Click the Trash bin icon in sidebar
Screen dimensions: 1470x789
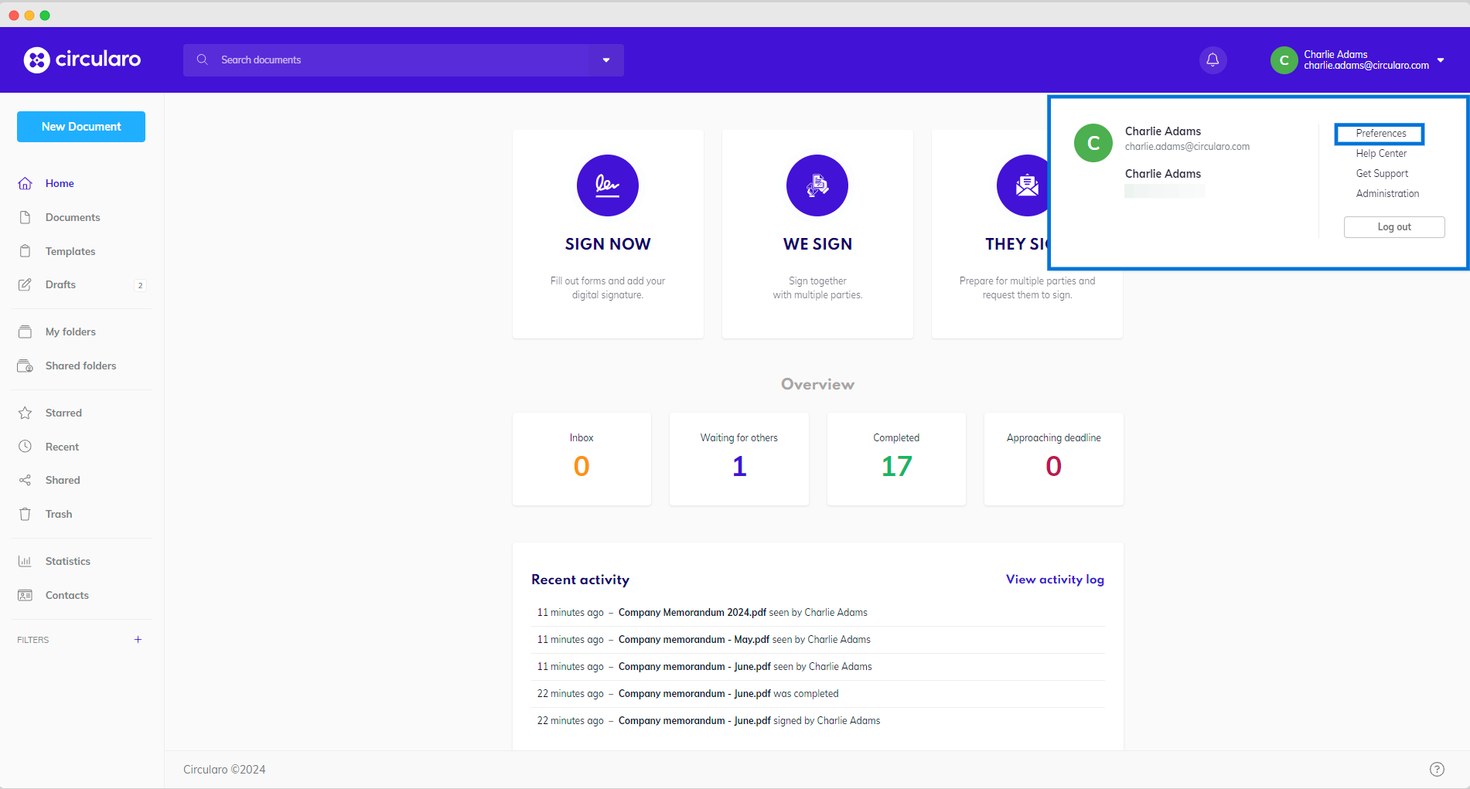25,514
